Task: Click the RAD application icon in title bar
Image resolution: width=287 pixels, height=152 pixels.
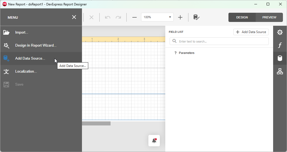Action: (5, 4)
